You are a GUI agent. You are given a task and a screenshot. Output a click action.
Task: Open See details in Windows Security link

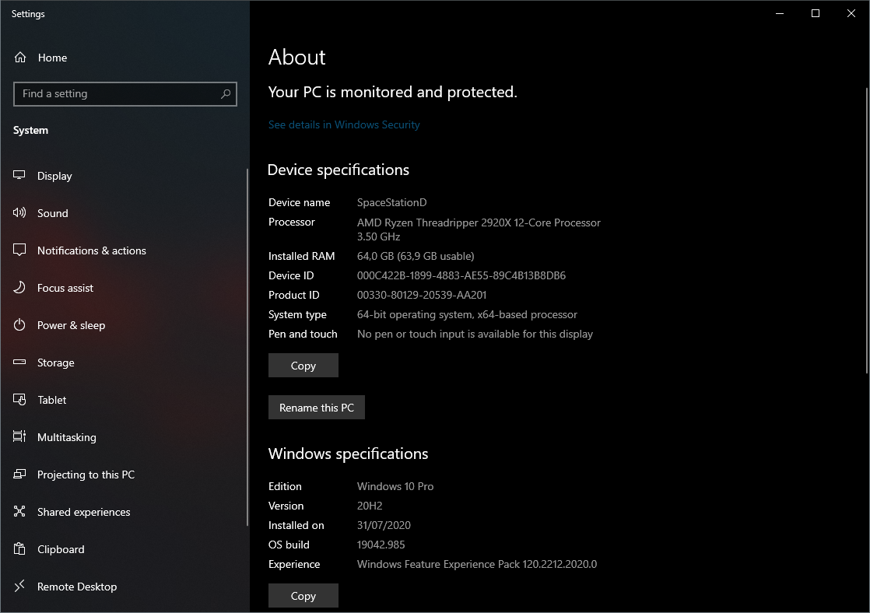(344, 124)
